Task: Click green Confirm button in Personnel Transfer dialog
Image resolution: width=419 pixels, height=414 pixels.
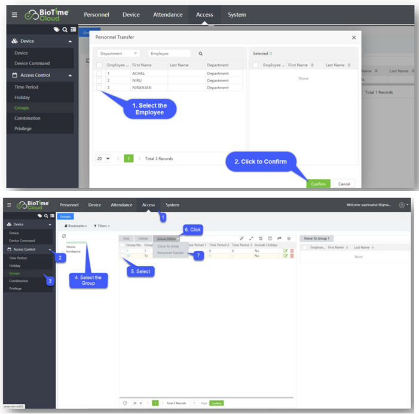Action: tap(318, 184)
